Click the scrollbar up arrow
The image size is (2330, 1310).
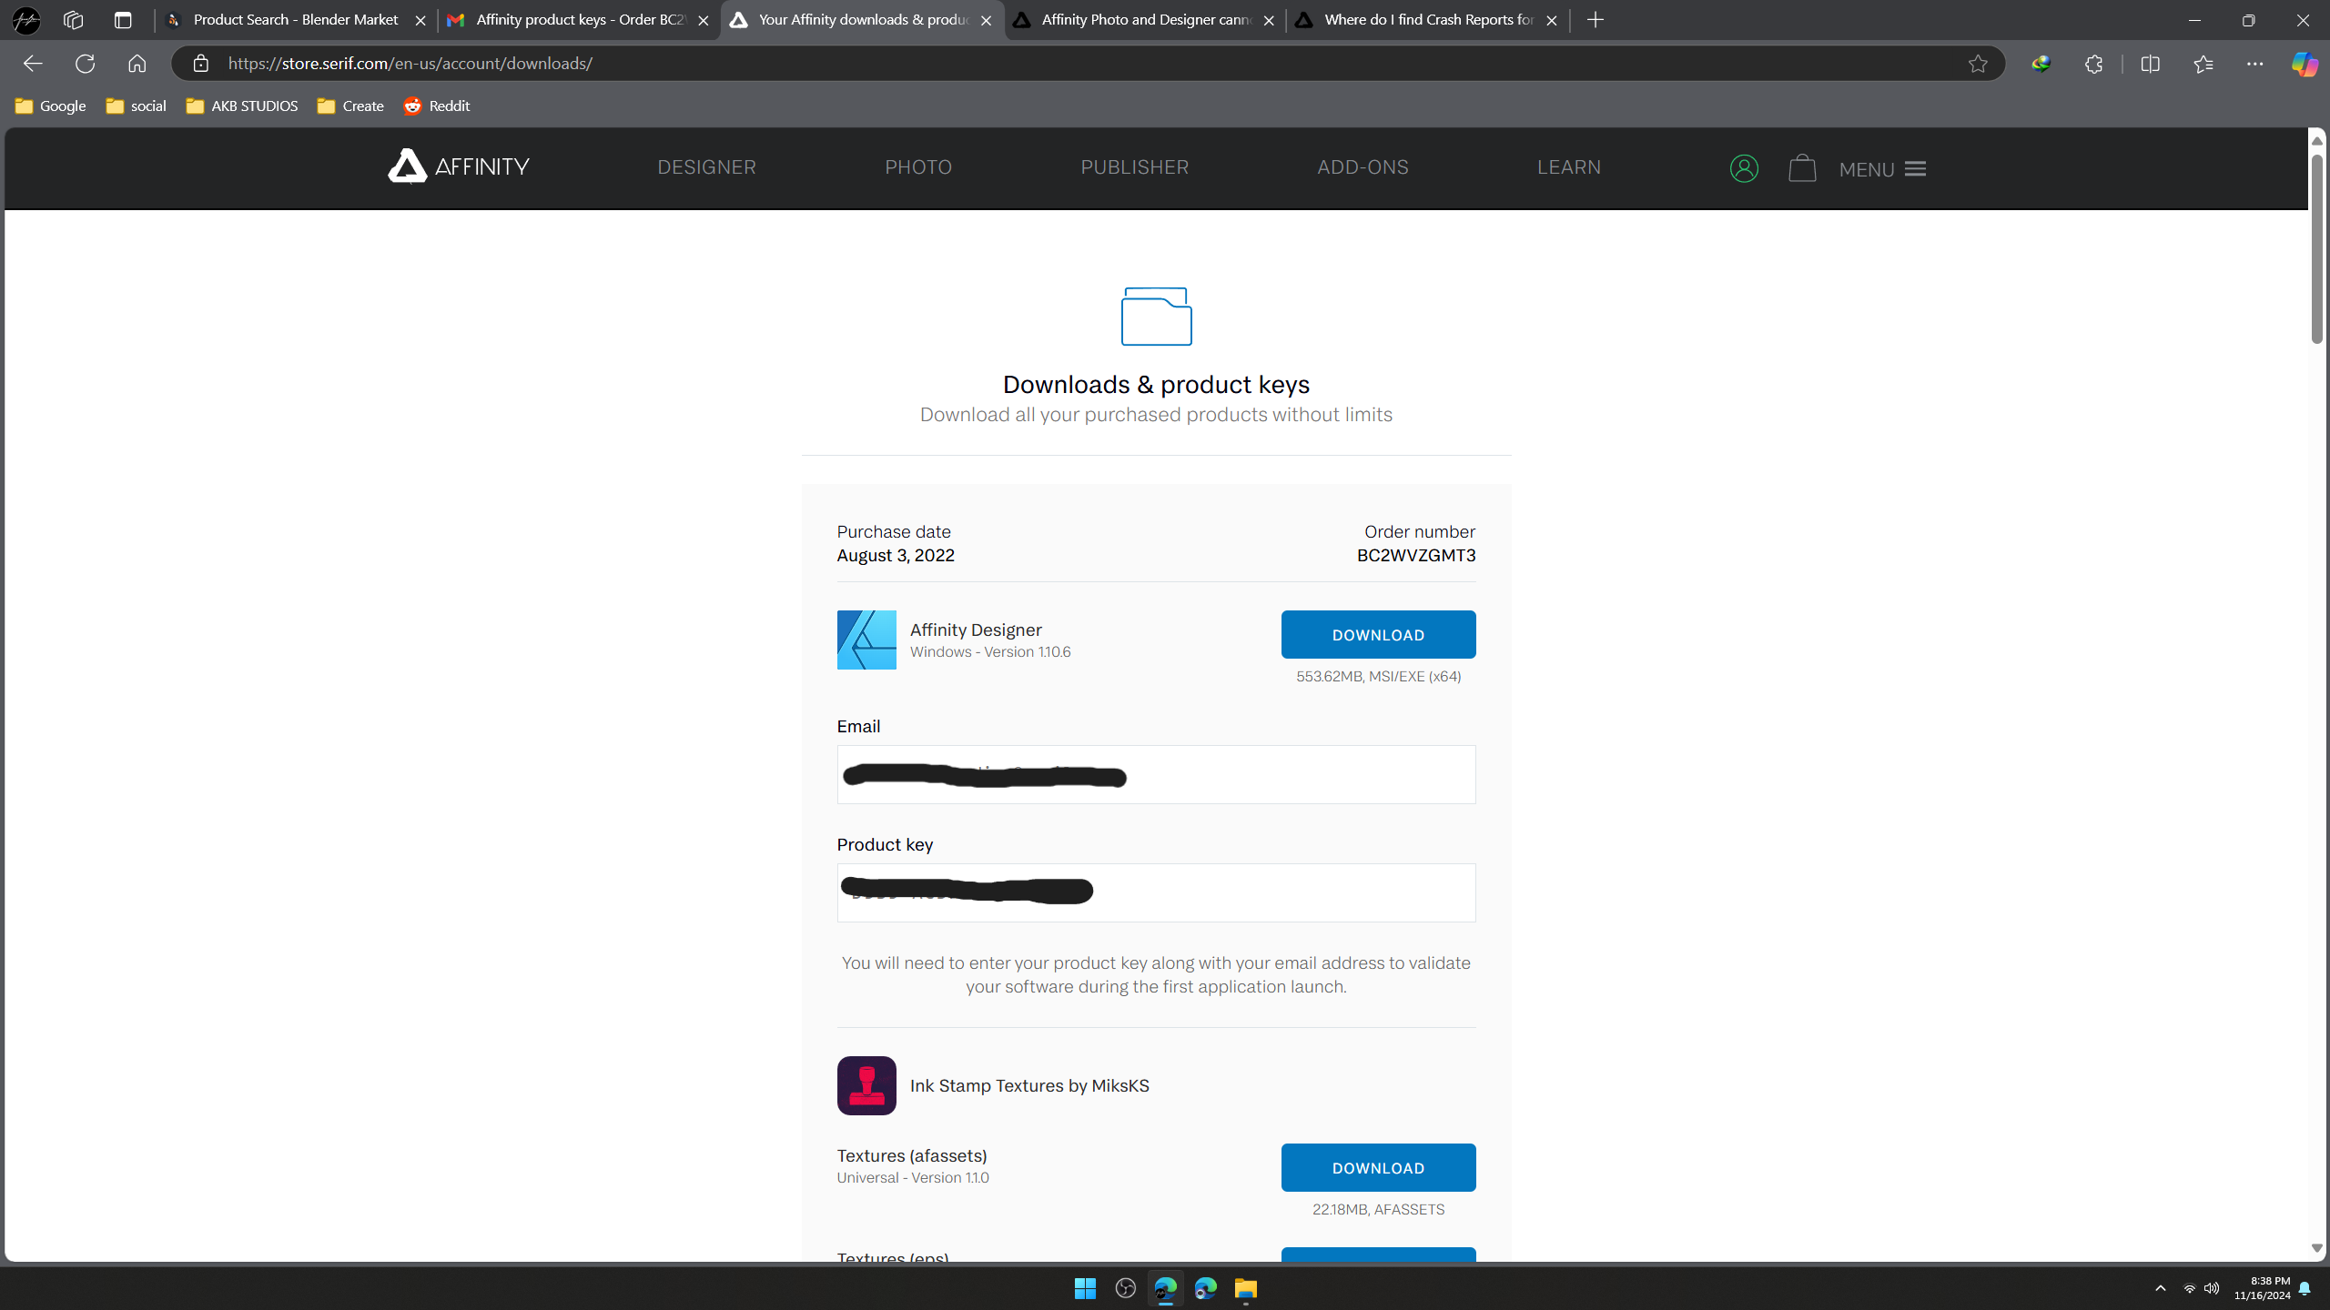pyautogui.click(x=2317, y=140)
